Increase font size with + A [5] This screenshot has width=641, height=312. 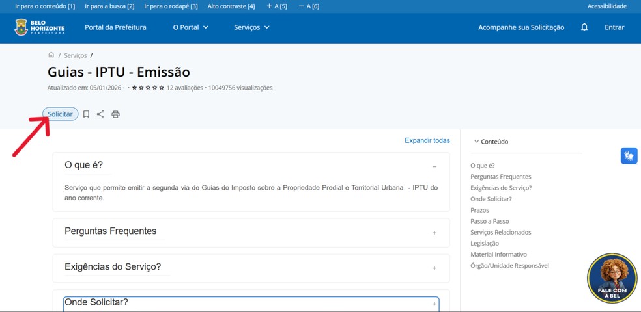[277, 6]
